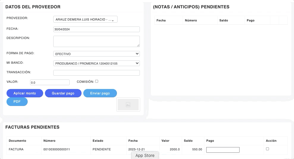The image size is (294, 159).
Task: Click the Saldo column header in Facturas Pendientes
Action: point(188,141)
